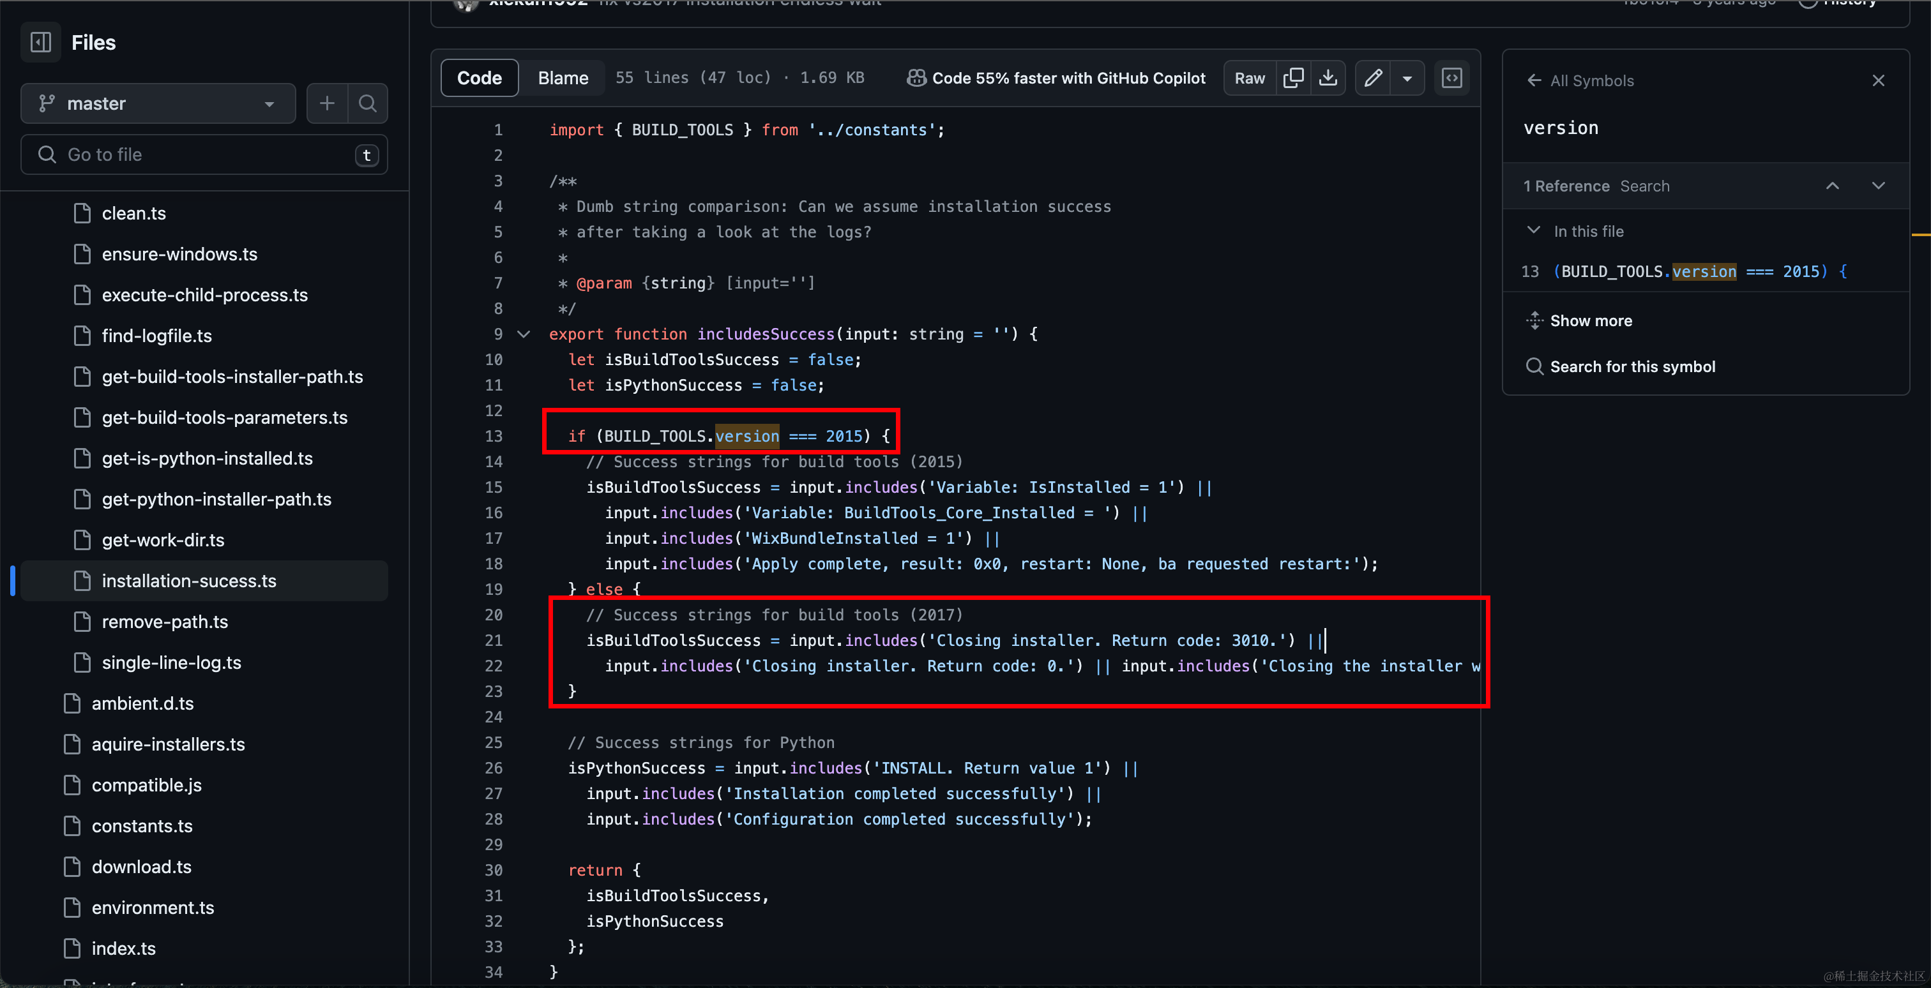Click line number 1 in gutter

[497, 130]
